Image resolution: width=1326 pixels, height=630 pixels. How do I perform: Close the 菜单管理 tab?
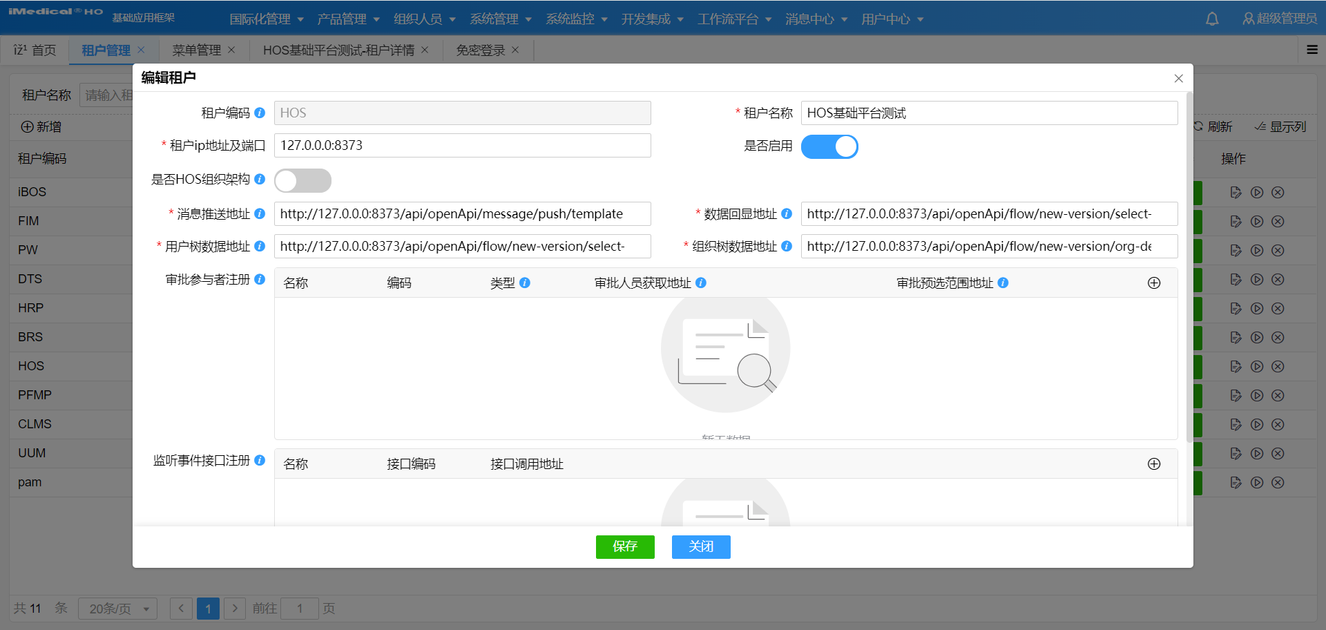click(231, 50)
